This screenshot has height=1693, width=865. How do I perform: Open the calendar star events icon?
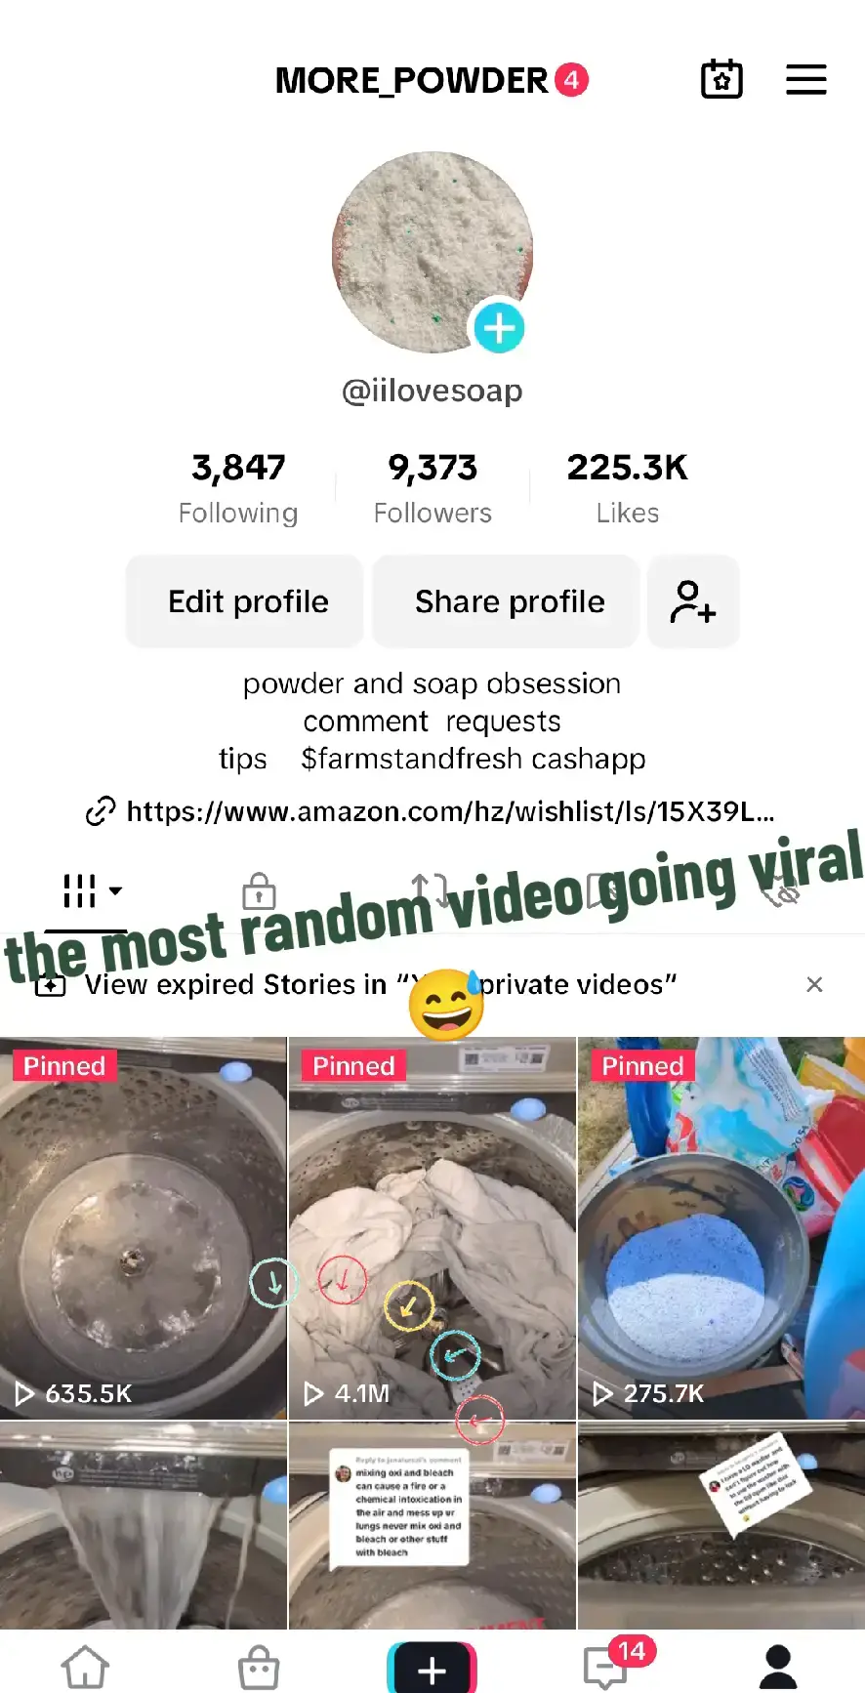tap(721, 79)
